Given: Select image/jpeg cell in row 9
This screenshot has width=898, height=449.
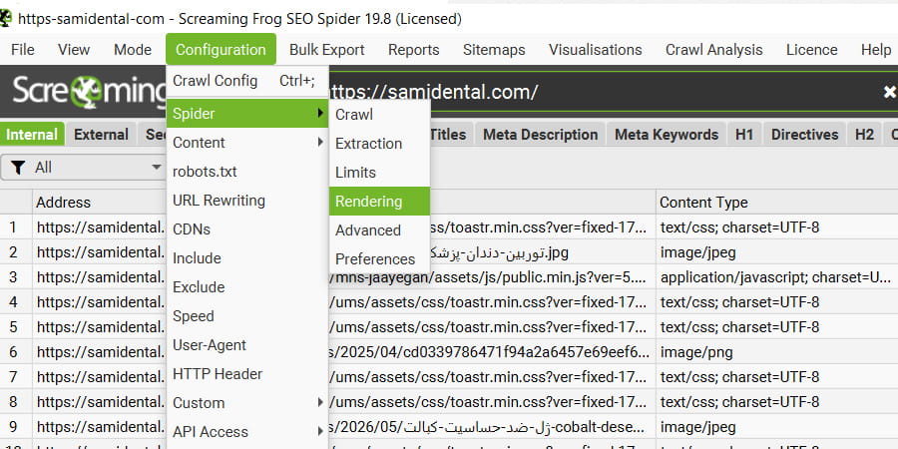Looking at the screenshot, I should 776,427.
